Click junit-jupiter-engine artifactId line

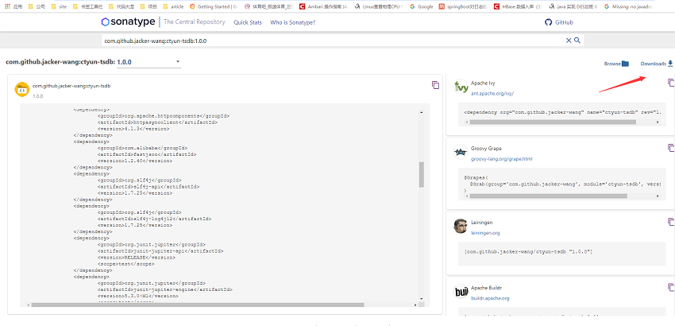pos(165,289)
